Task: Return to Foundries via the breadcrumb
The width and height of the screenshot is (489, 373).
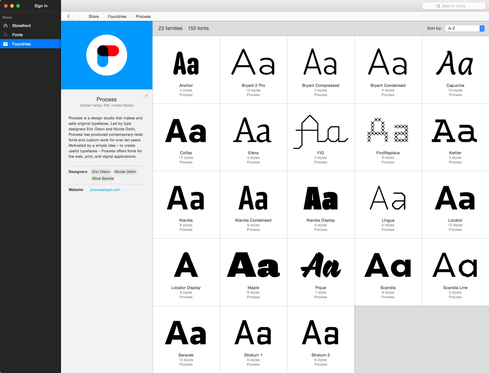Action: click(x=117, y=16)
